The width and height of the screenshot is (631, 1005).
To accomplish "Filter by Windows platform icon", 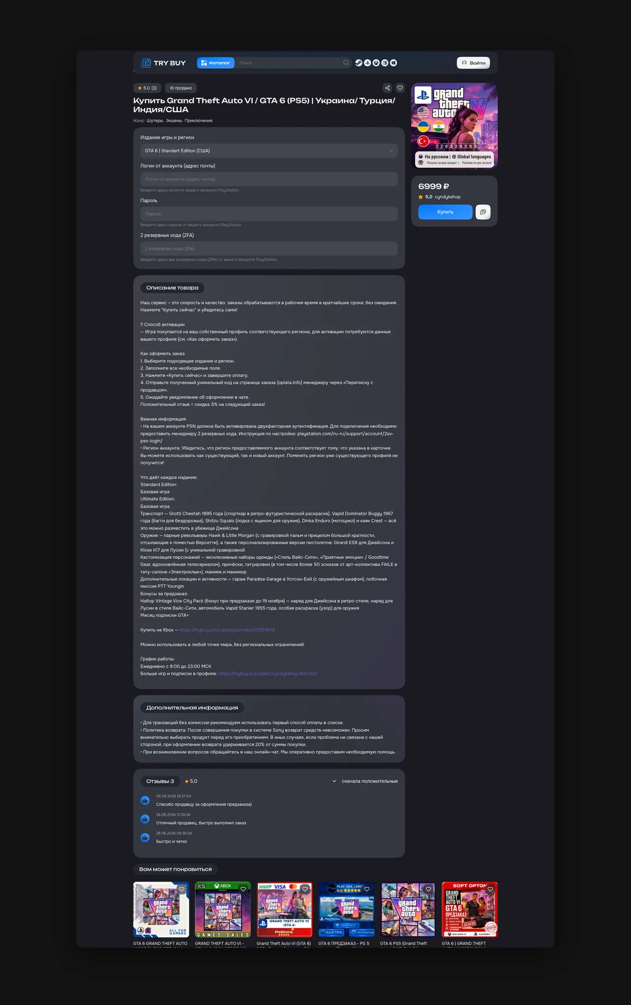I will point(393,63).
